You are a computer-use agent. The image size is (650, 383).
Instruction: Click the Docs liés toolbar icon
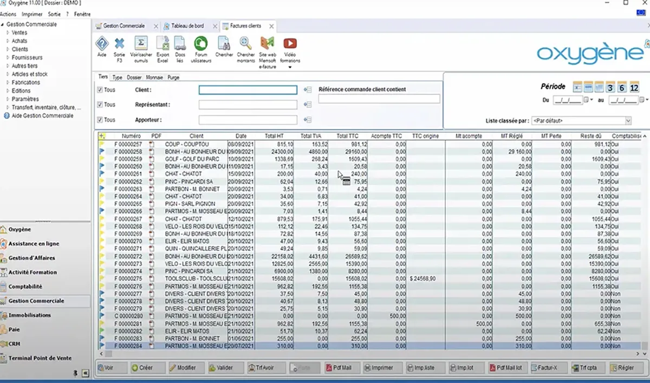(x=180, y=44)
